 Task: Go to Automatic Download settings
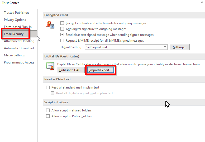coord(19,48)
